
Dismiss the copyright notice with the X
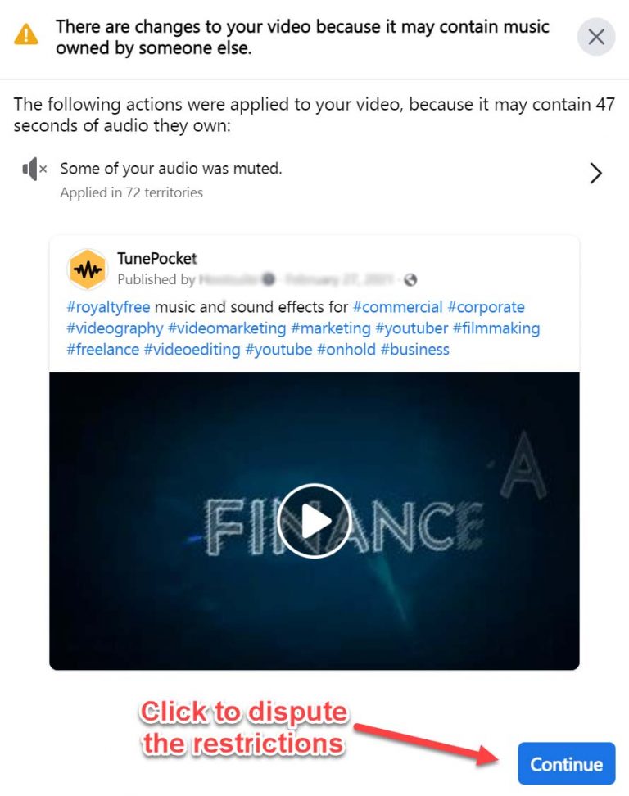tap(595, 36)
